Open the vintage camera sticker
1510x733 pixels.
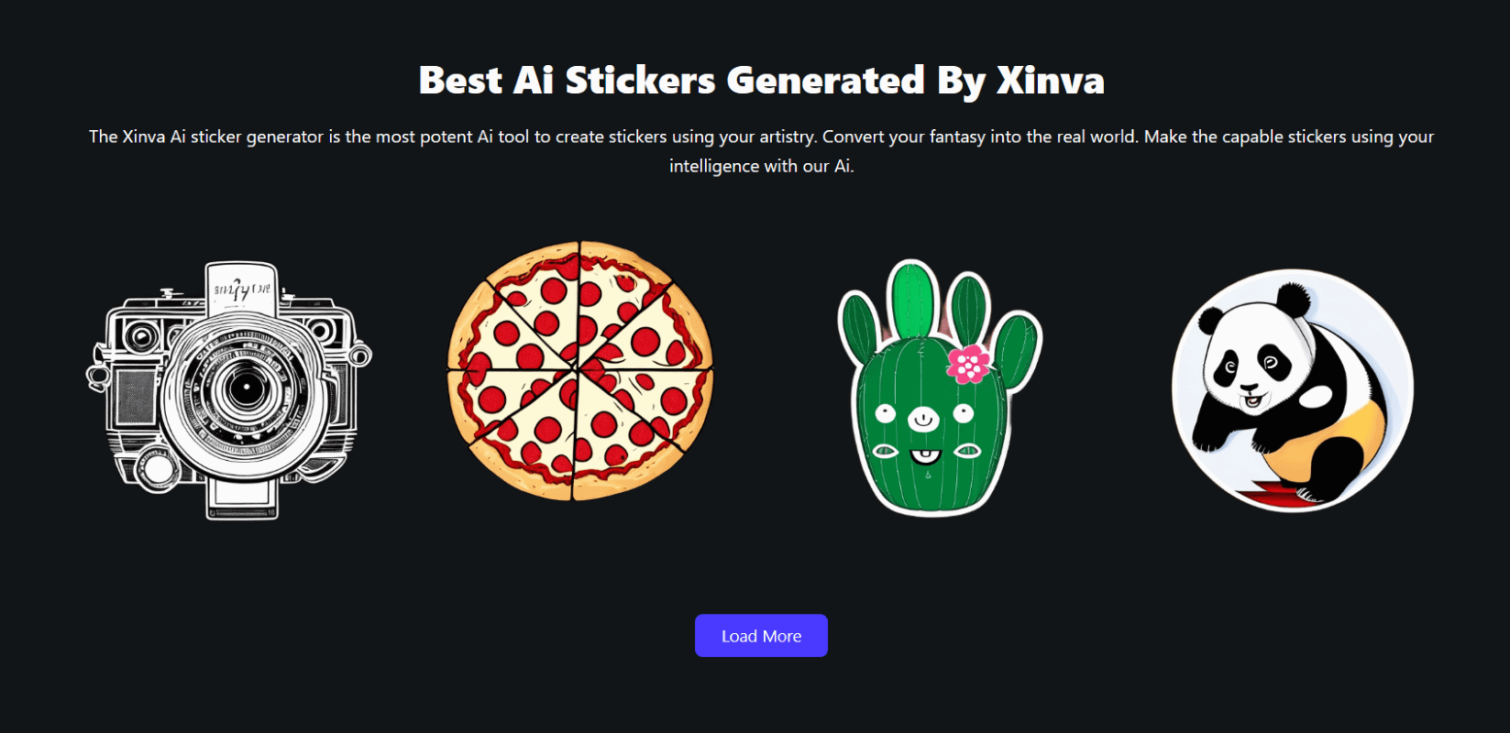tap(229, 390)
